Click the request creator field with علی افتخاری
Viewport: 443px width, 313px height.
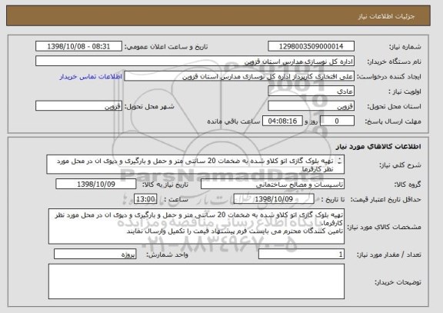click(x=239, y=76)
